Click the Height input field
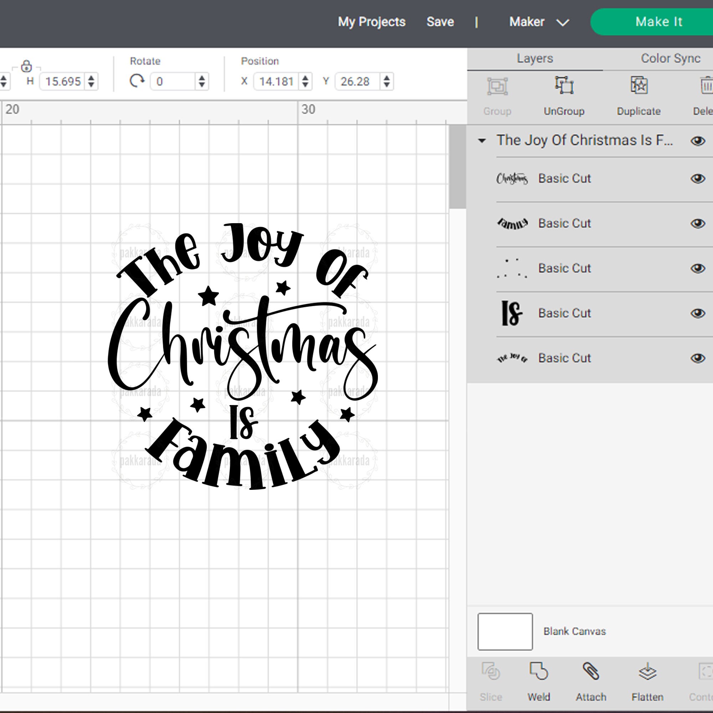 [x=63, y=81]
